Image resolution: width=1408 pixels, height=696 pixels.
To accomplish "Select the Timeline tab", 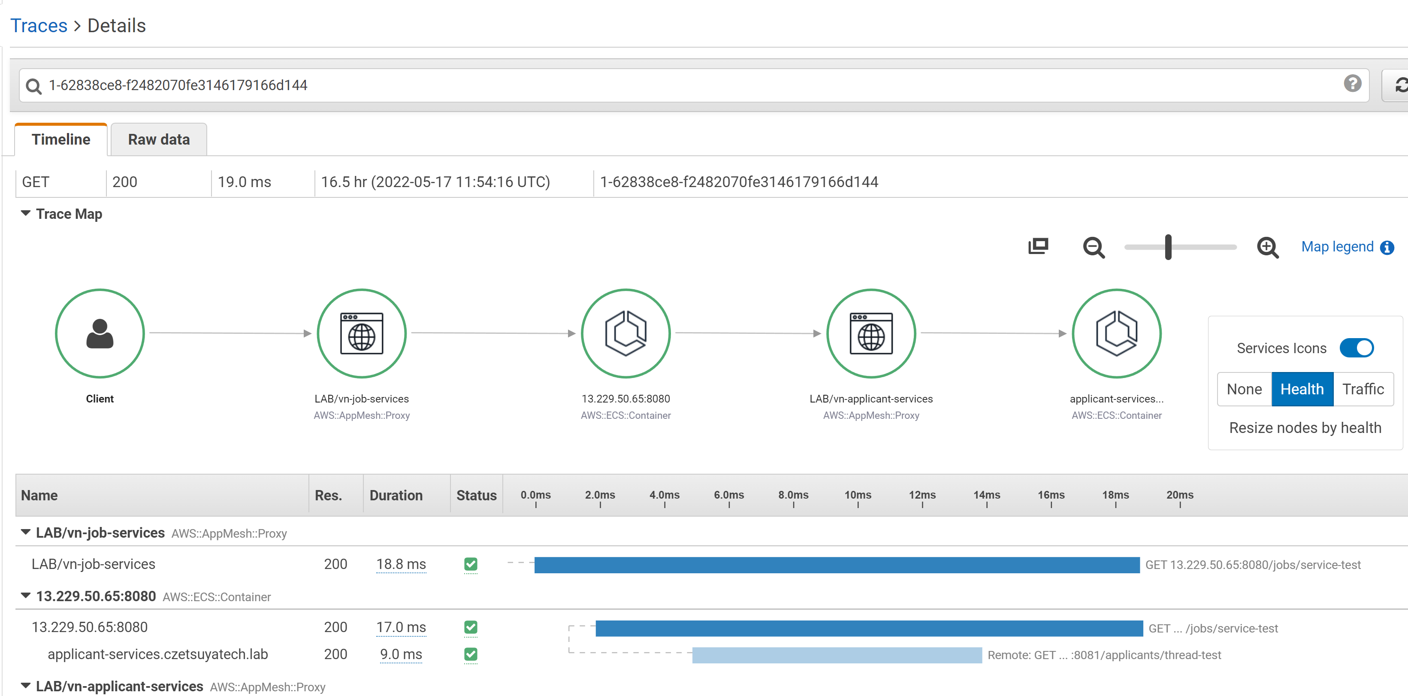I will tap(60, 139).
